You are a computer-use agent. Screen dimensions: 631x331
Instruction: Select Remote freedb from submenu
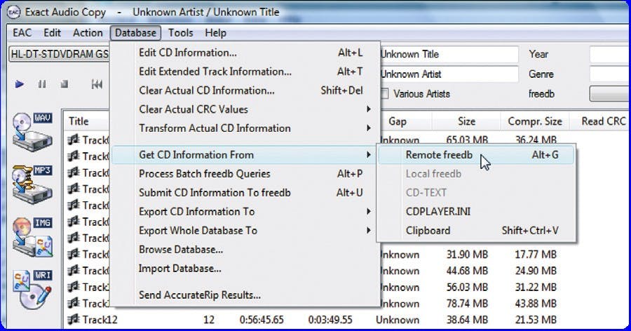476,155
